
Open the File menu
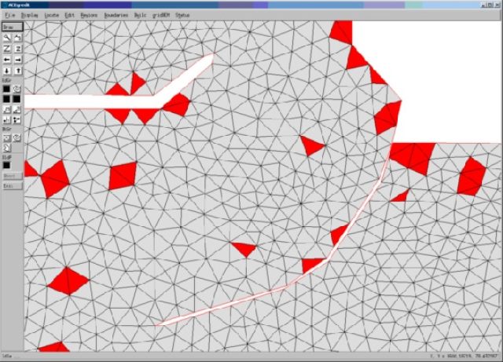click(x=9, y=15)
